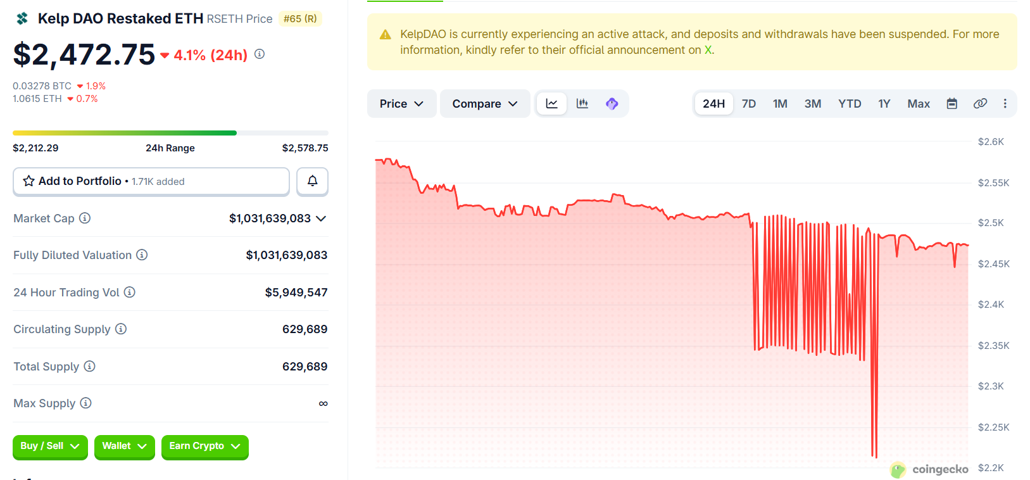Click the price alert bell icon
The height and width of the screenshot is (480, 1030).
[x=312, y=181]
